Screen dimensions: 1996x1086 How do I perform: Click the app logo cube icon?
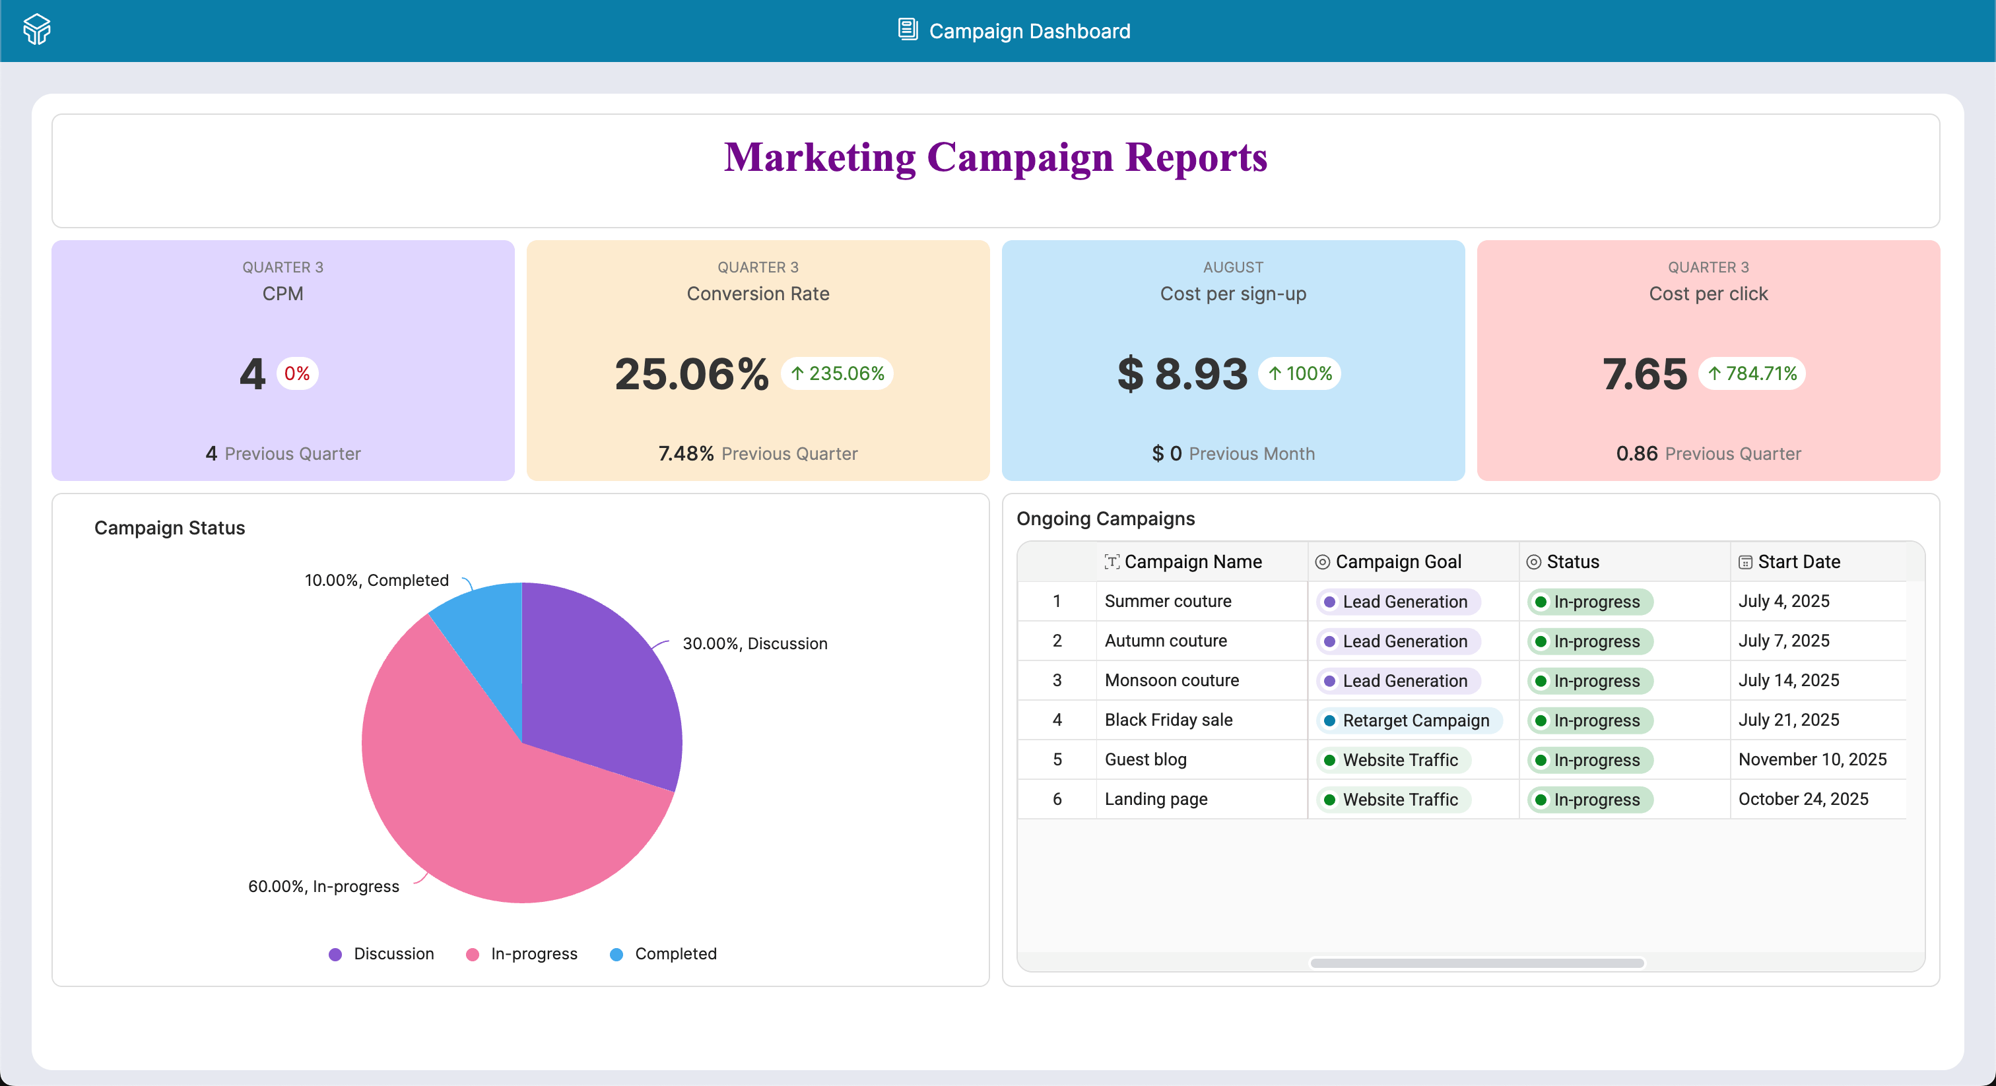coord(36,30)
